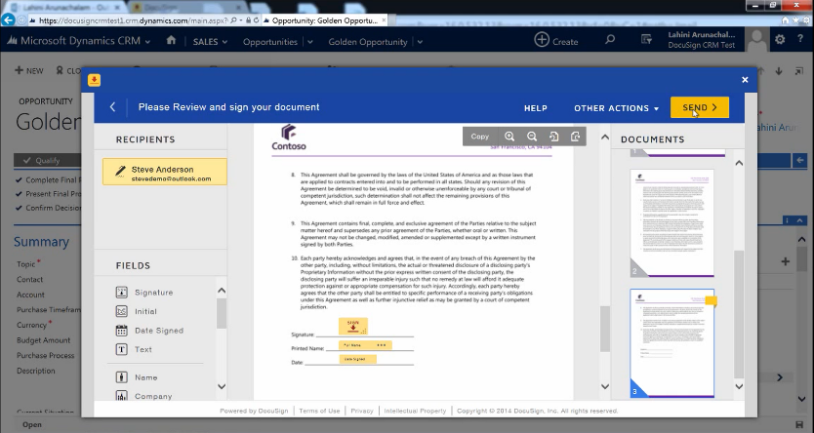Open the HELP link in the DocuSign header
Screen dimensions: 814x433
click(535, 108)
